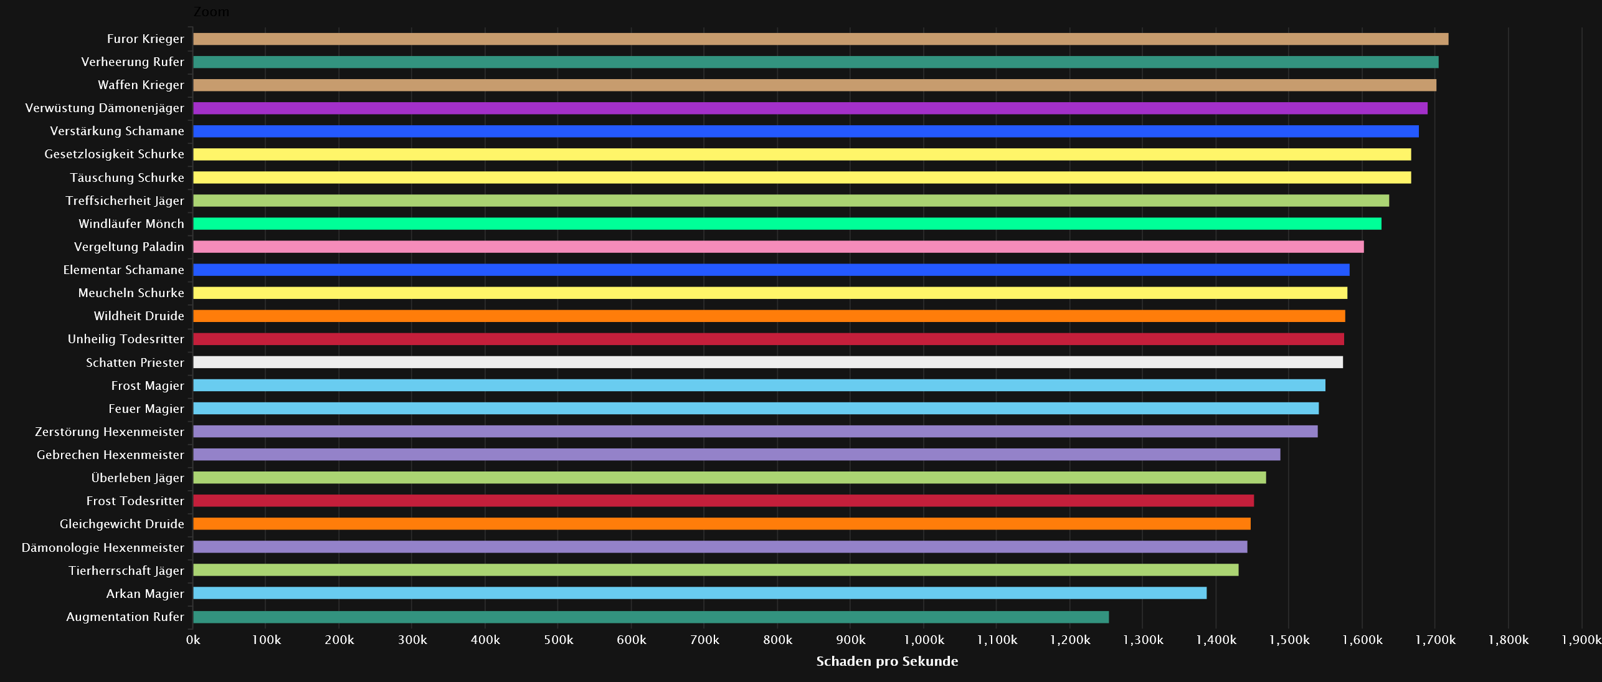Select the Feuer Magier bar
This screenshot has height=682, width=1602.
pos(756,409)
